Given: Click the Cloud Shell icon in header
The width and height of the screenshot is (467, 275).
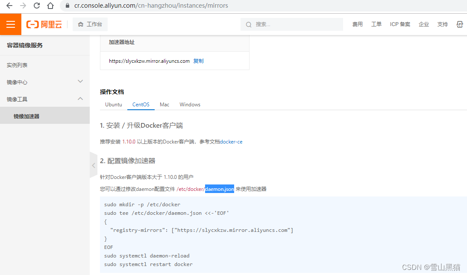Looking at the screenshot, I should [x=460, y=24].
